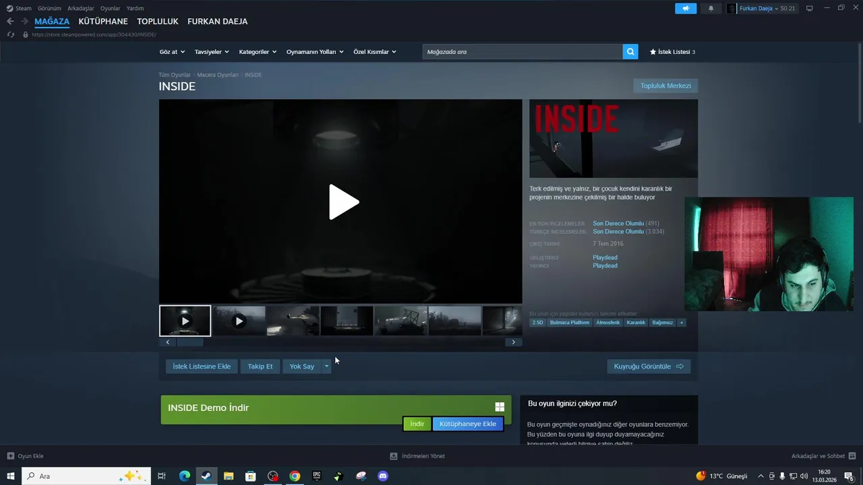This screenshot has width=863, height=485.
Task: Add more tags with plus button
Action: tap(682, 323)
